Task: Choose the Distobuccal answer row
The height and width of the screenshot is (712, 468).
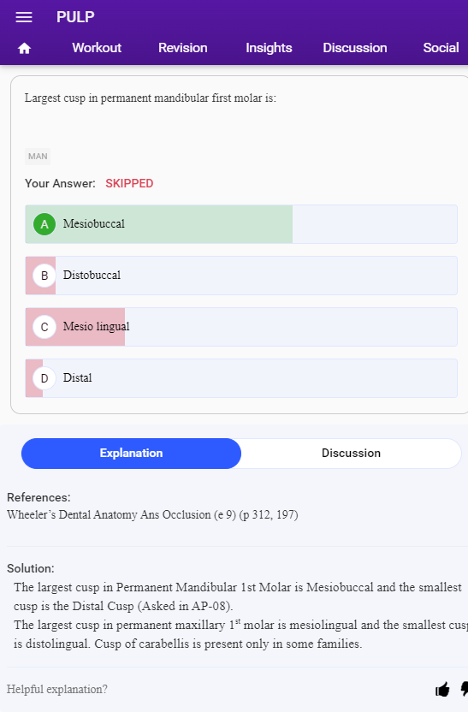Action: tap(241, 276)
